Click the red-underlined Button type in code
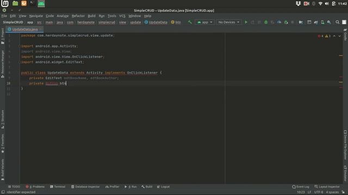The height and width of the screenshot is (195, 348). click(52, 83)
